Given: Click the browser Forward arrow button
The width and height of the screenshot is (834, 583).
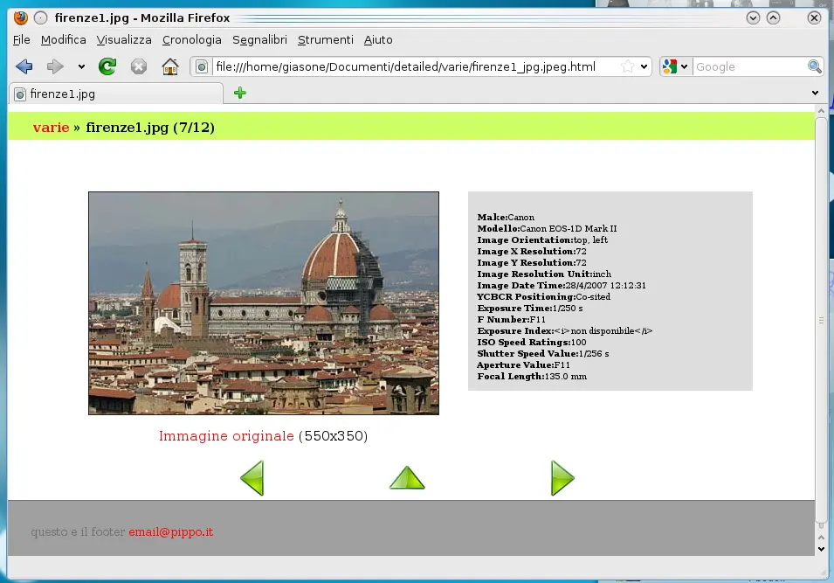Looking at the screenshot, I should pos(55,66).
